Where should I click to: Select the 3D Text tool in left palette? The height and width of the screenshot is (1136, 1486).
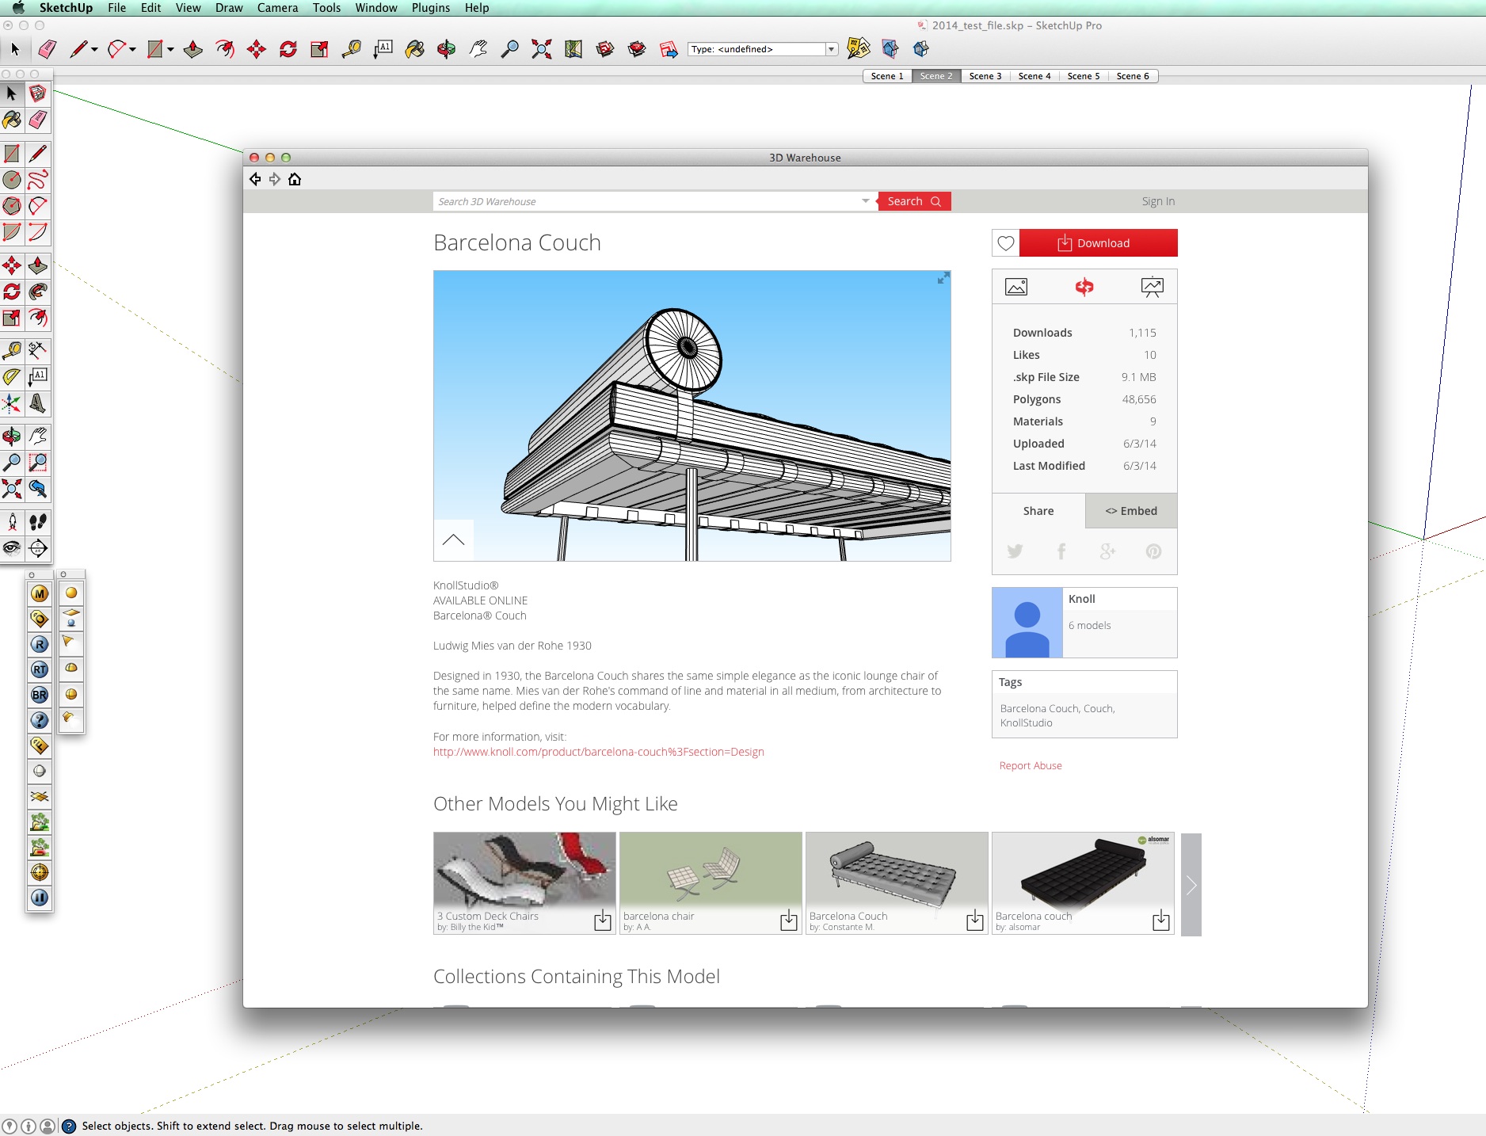38,403
